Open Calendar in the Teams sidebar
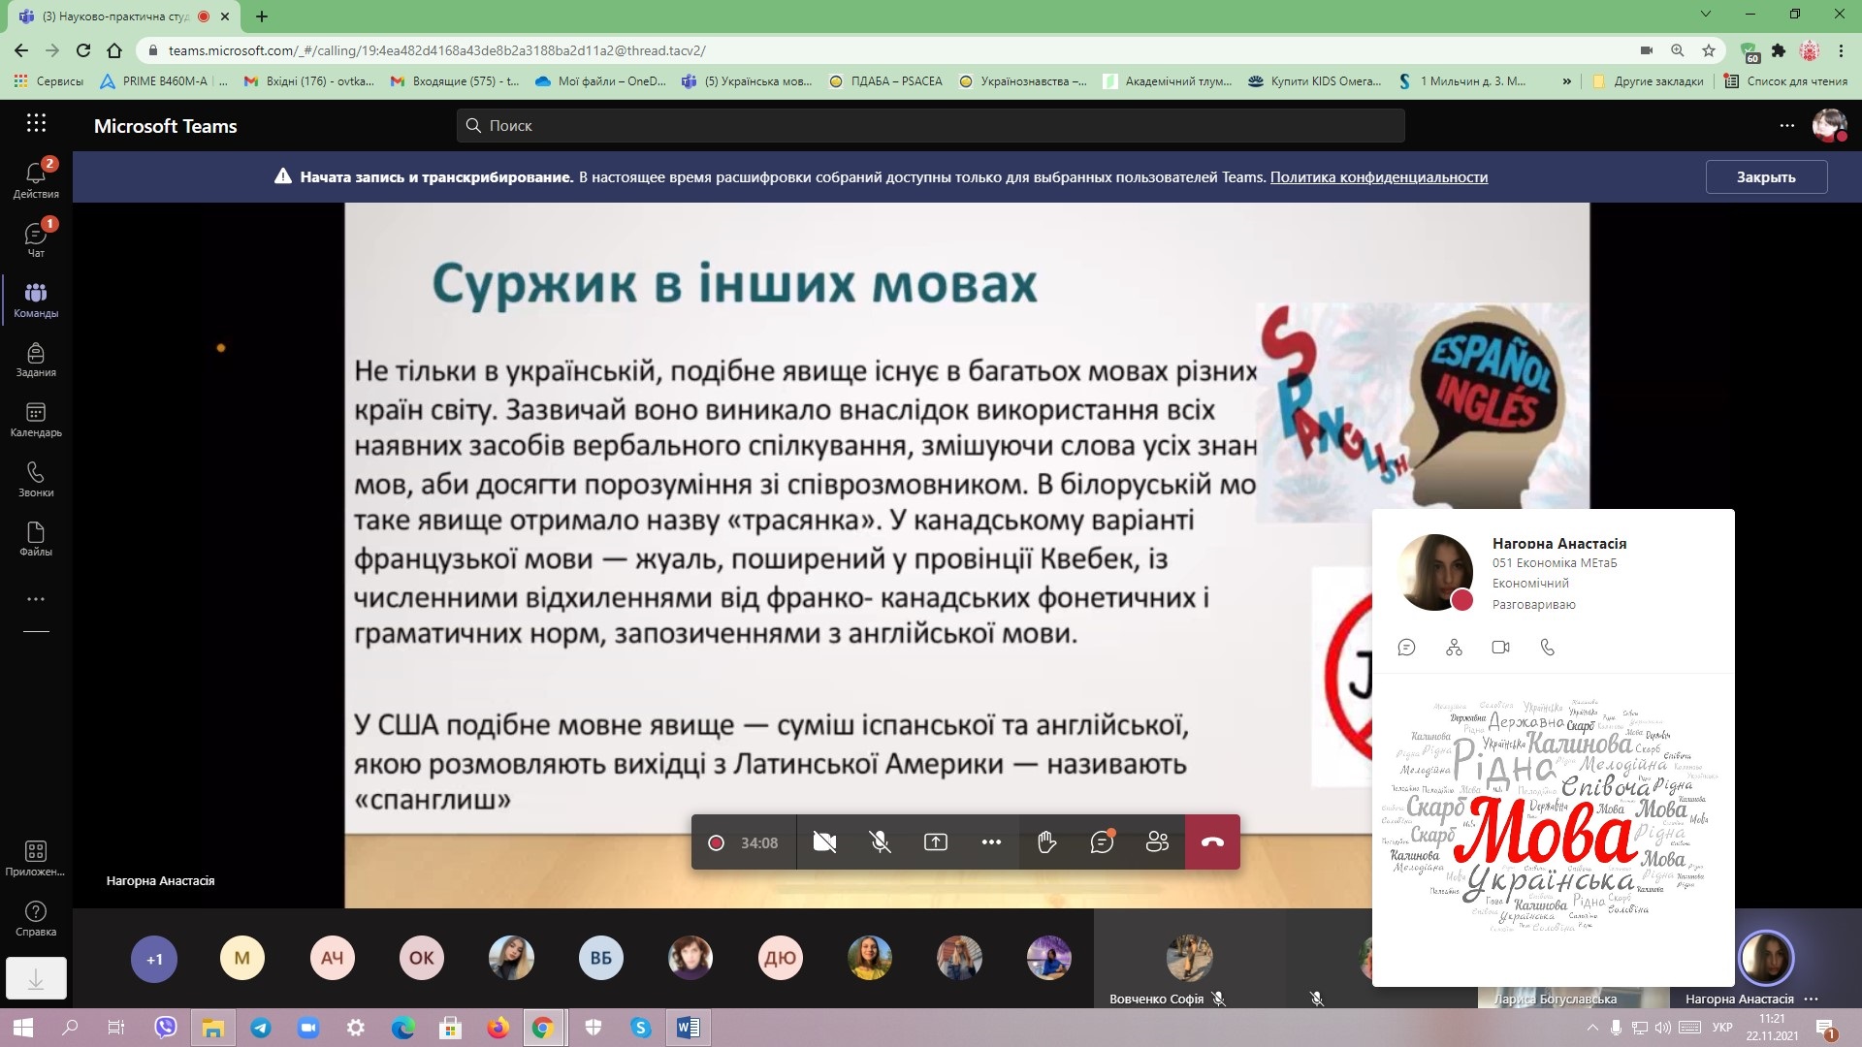Screen dimensions: 1862x1047 pos(36,420)
